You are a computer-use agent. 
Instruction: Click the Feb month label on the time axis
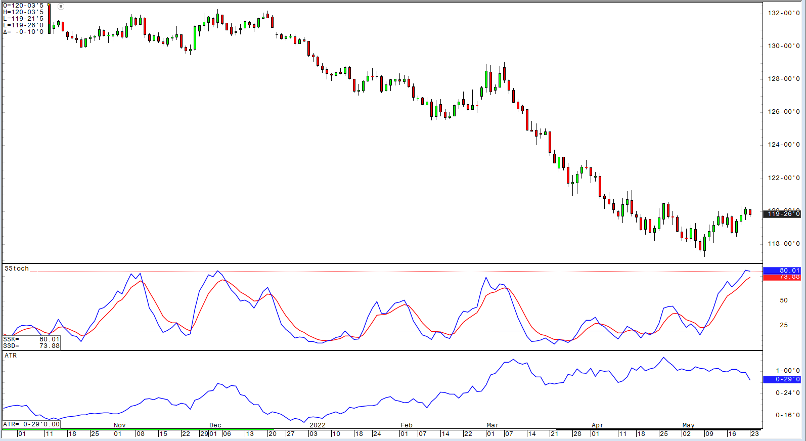(407, 425)
